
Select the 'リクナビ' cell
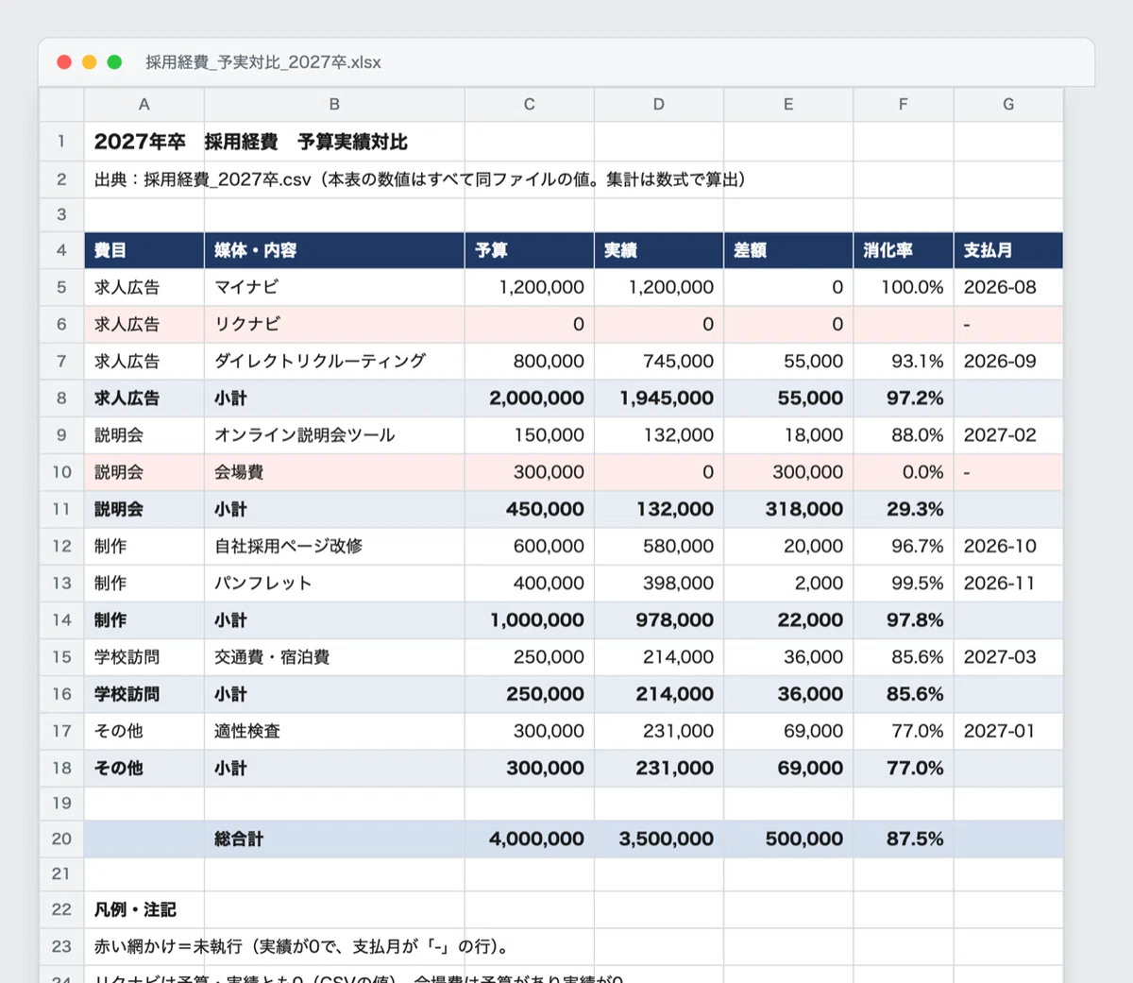334,324
